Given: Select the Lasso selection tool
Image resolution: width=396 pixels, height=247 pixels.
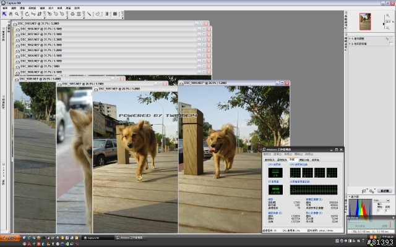Looking at the screenshot, I should tap(98, 14).
